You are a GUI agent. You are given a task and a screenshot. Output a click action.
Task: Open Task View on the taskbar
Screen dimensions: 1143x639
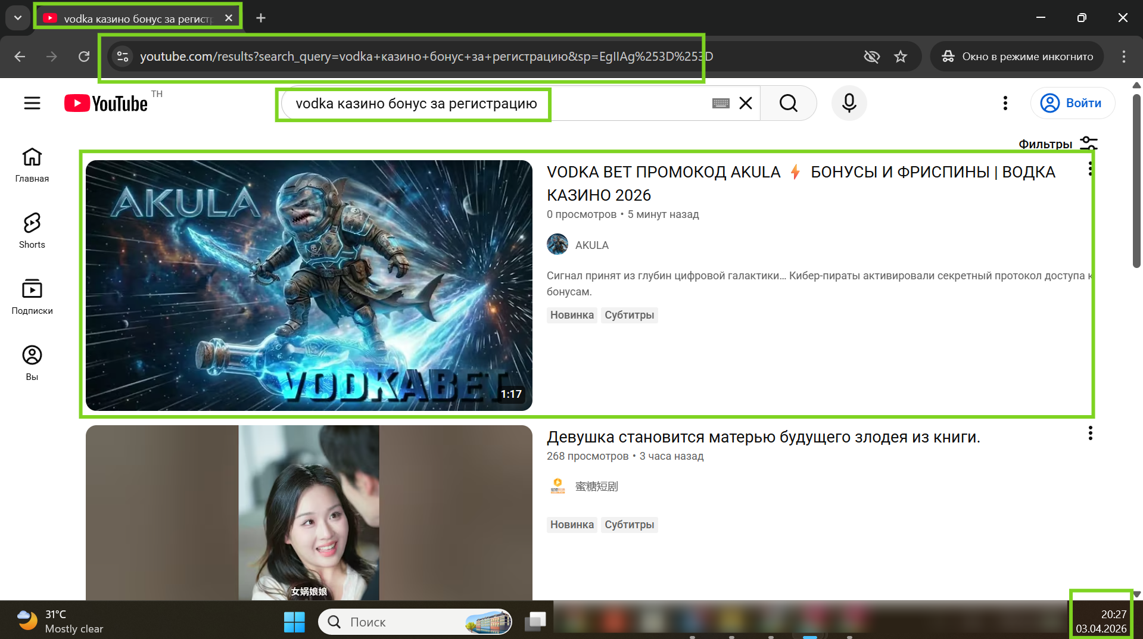(x=535, y=622)
